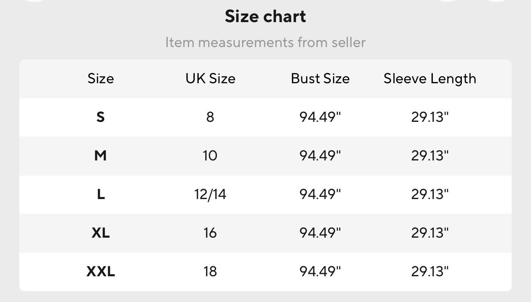The image size is (531, 302).
Task: Select the UK size 12/14 cell
Action: [210, 195]
